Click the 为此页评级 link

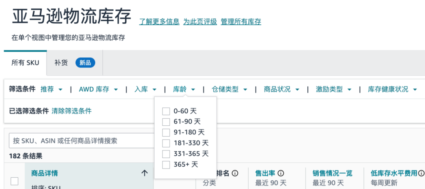point(200,22)
